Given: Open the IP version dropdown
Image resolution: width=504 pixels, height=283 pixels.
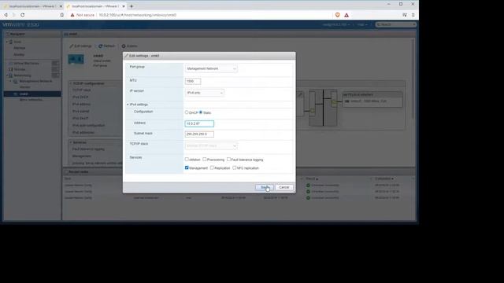Looking at the screenshot, I should (205, 93).
